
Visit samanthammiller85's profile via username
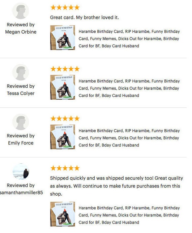[x=22, y=193]
